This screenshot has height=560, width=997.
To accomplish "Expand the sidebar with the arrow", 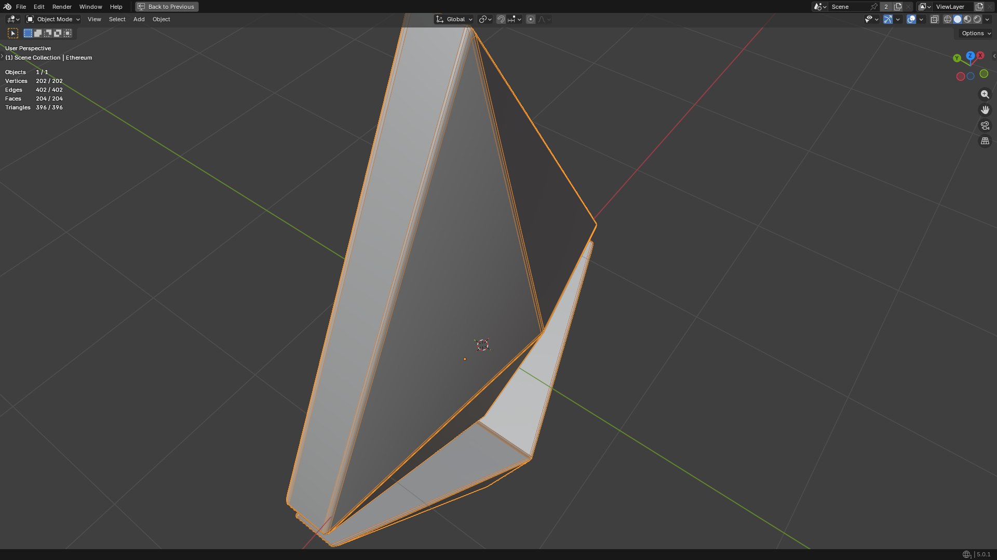I will tap(994, 56).
